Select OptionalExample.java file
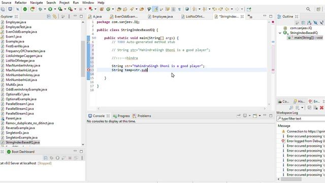The image size is (325, 183). (21, 99)
